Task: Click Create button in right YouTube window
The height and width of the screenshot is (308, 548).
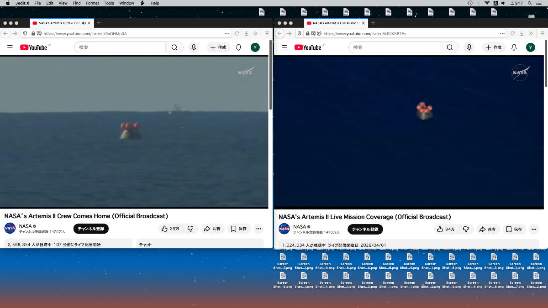Action: (493, 47)
